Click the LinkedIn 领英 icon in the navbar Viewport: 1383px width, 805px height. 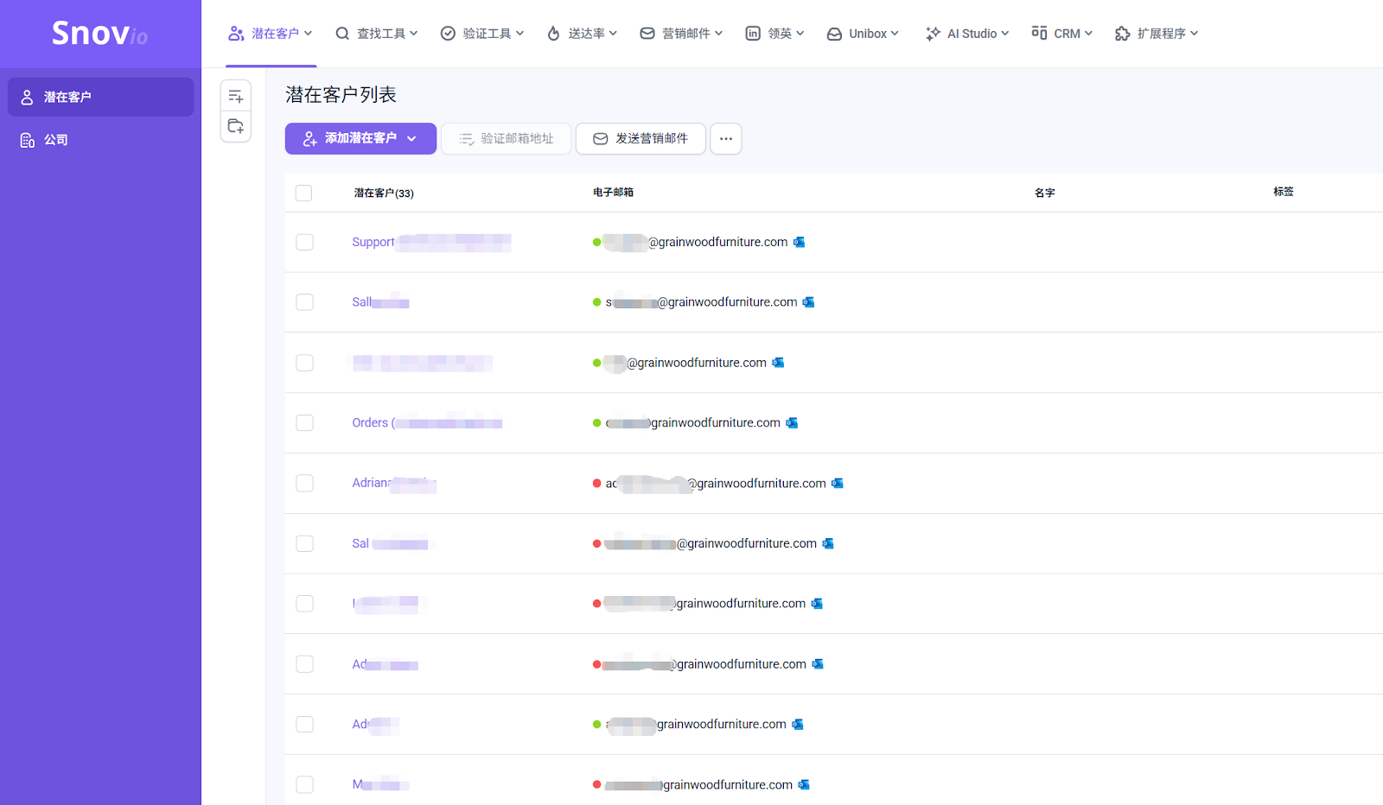coord(751,33)
